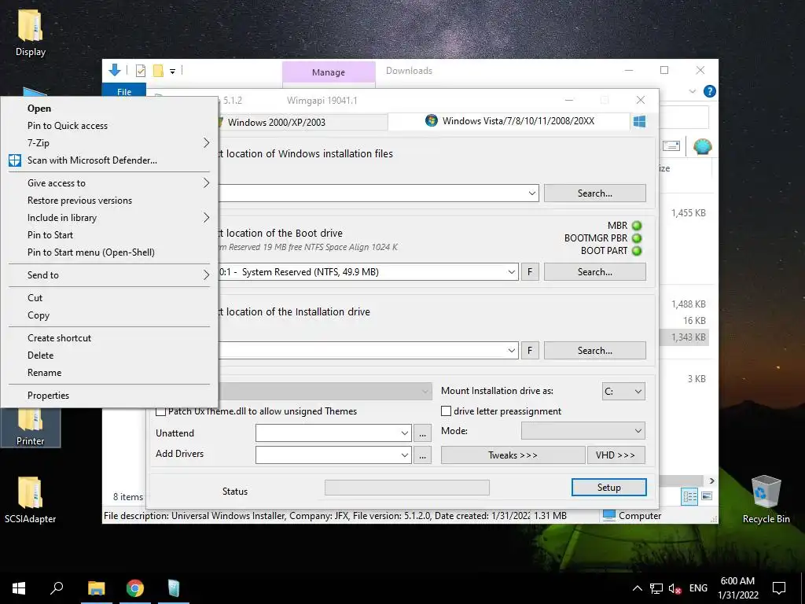
Task: Click the shell icon in Explorer ribbon
Action: (x=702, y=147)
